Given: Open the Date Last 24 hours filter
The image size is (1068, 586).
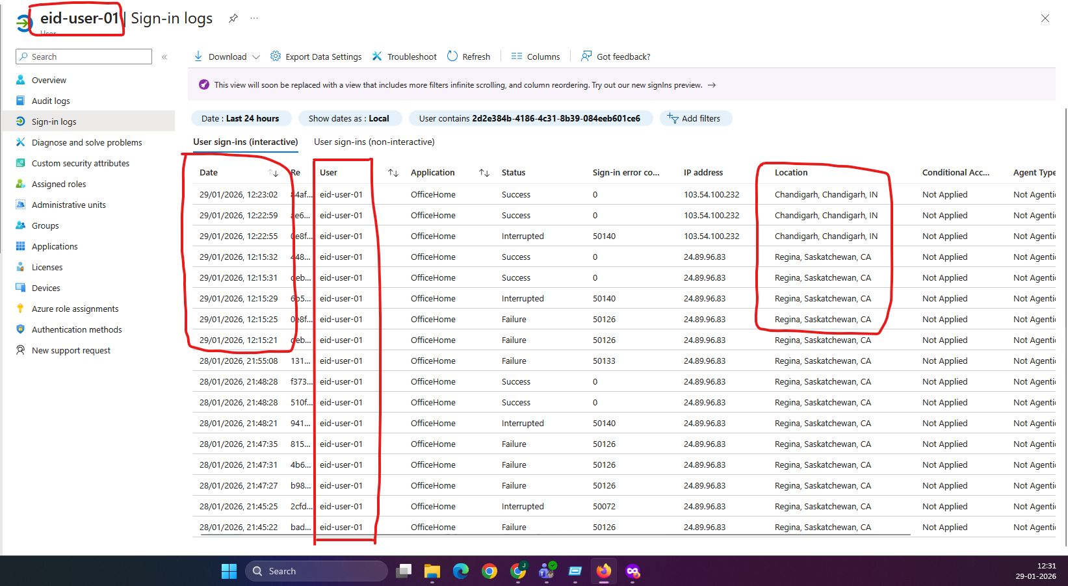Looking at the screenshot, I should (x=240, y=118).
